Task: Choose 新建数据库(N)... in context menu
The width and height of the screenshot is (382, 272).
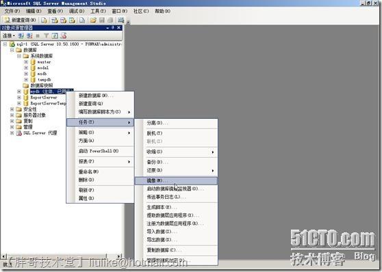Action: click(x=100, y=96)
